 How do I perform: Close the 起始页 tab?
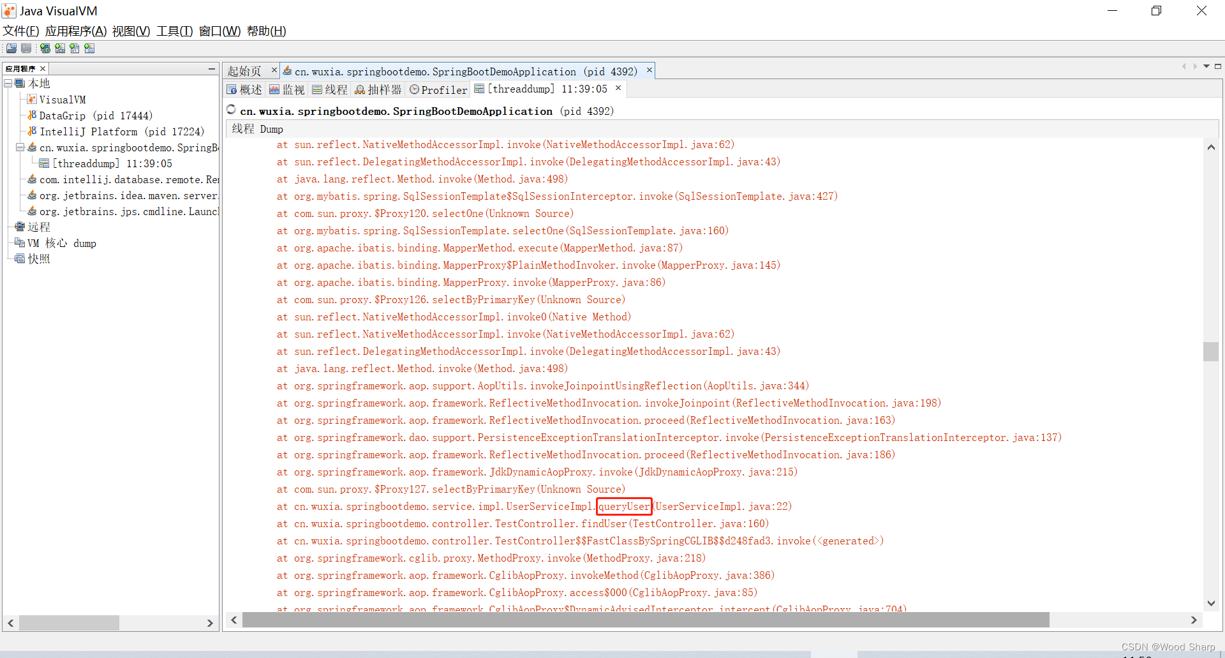click(x=274, y=70)
